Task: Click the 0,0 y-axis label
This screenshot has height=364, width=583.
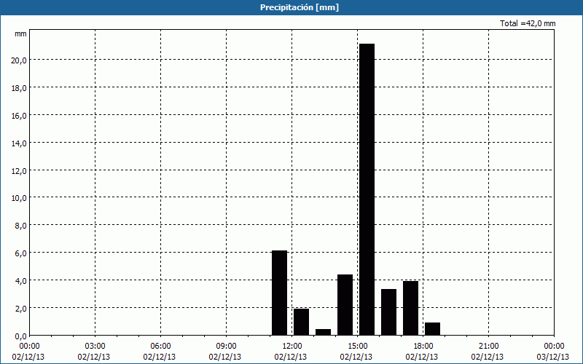Action: pyautogui.click(x=20, y=336)
